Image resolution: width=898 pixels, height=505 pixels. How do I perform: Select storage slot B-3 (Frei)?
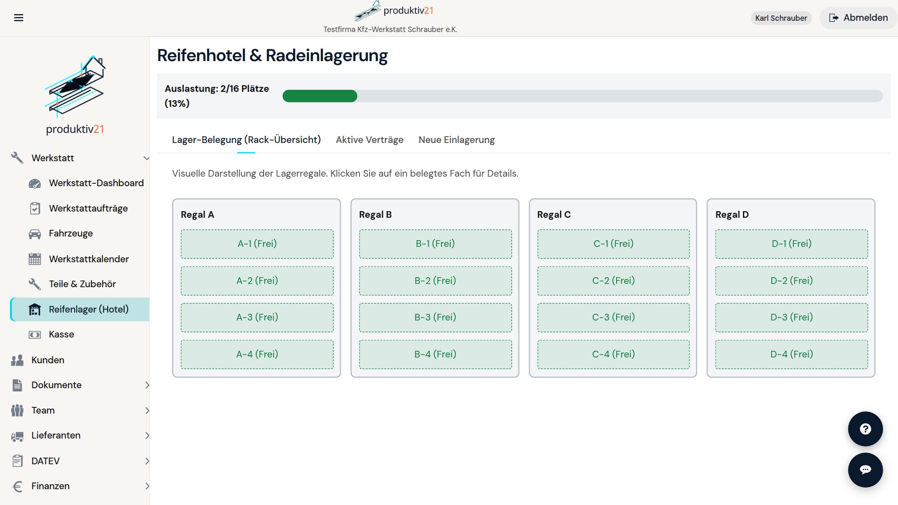point(435,318)
